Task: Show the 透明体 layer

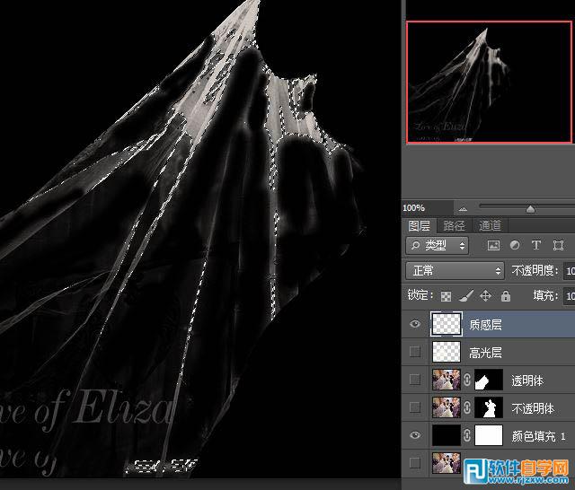Action: tap(415, 380)
